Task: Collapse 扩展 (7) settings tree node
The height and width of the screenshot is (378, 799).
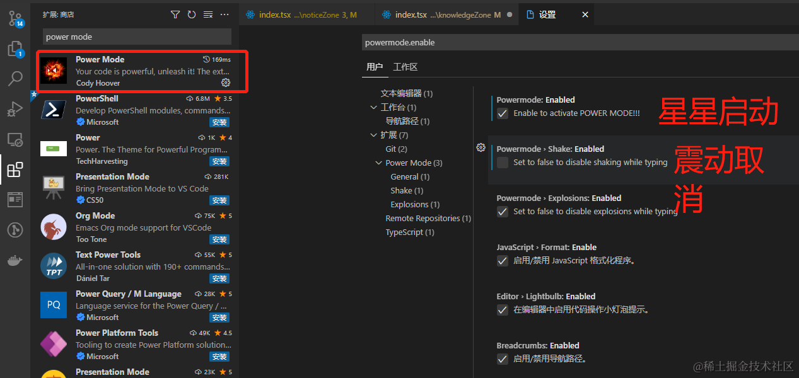Action: pos(374,135)
